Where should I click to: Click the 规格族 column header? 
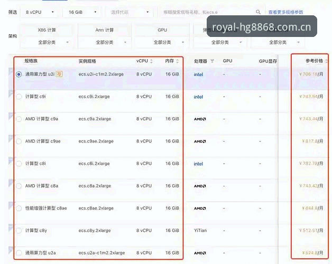tap(31, 61)
